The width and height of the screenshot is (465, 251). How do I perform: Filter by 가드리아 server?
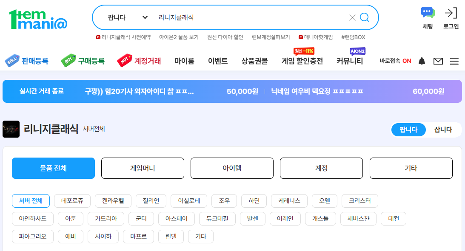pyautogui.click(x=106, y=219)
